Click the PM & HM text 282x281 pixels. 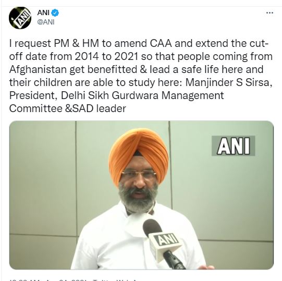(x=76, y=44)
